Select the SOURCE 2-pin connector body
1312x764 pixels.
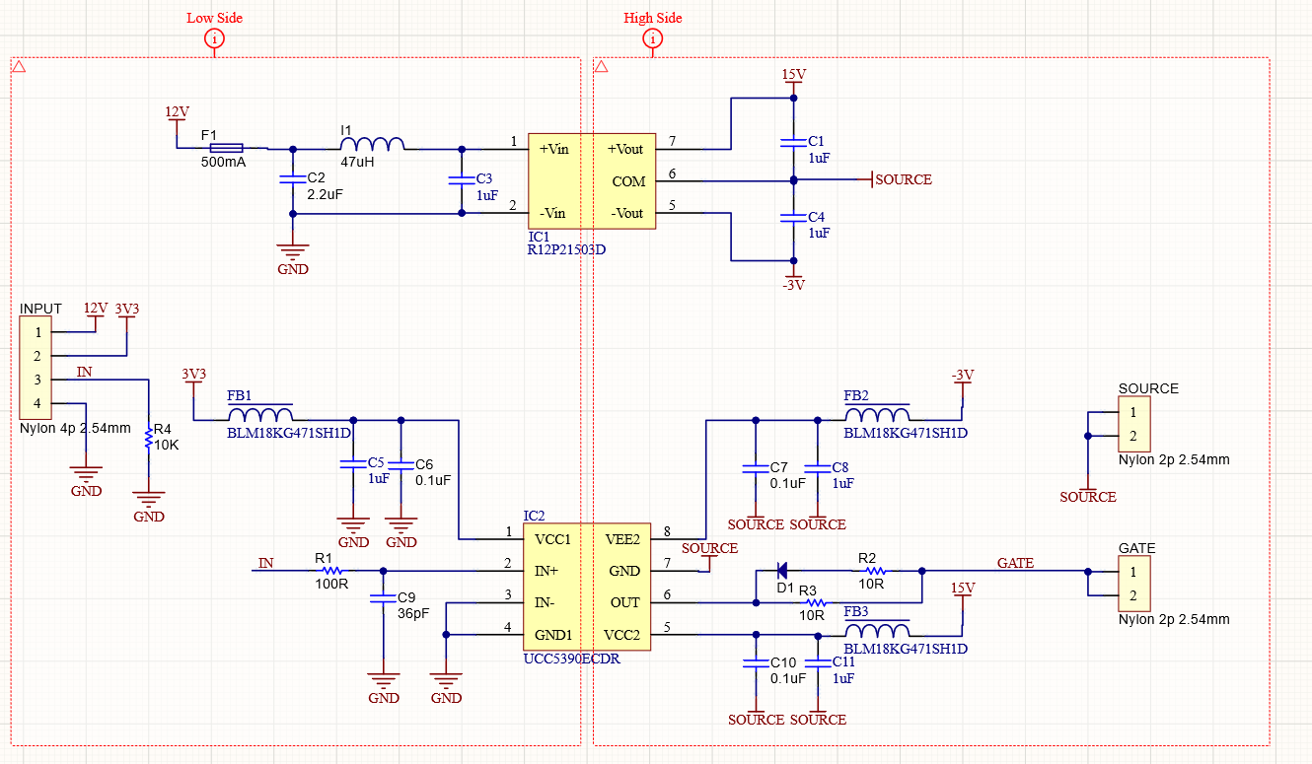point(1134,424)
